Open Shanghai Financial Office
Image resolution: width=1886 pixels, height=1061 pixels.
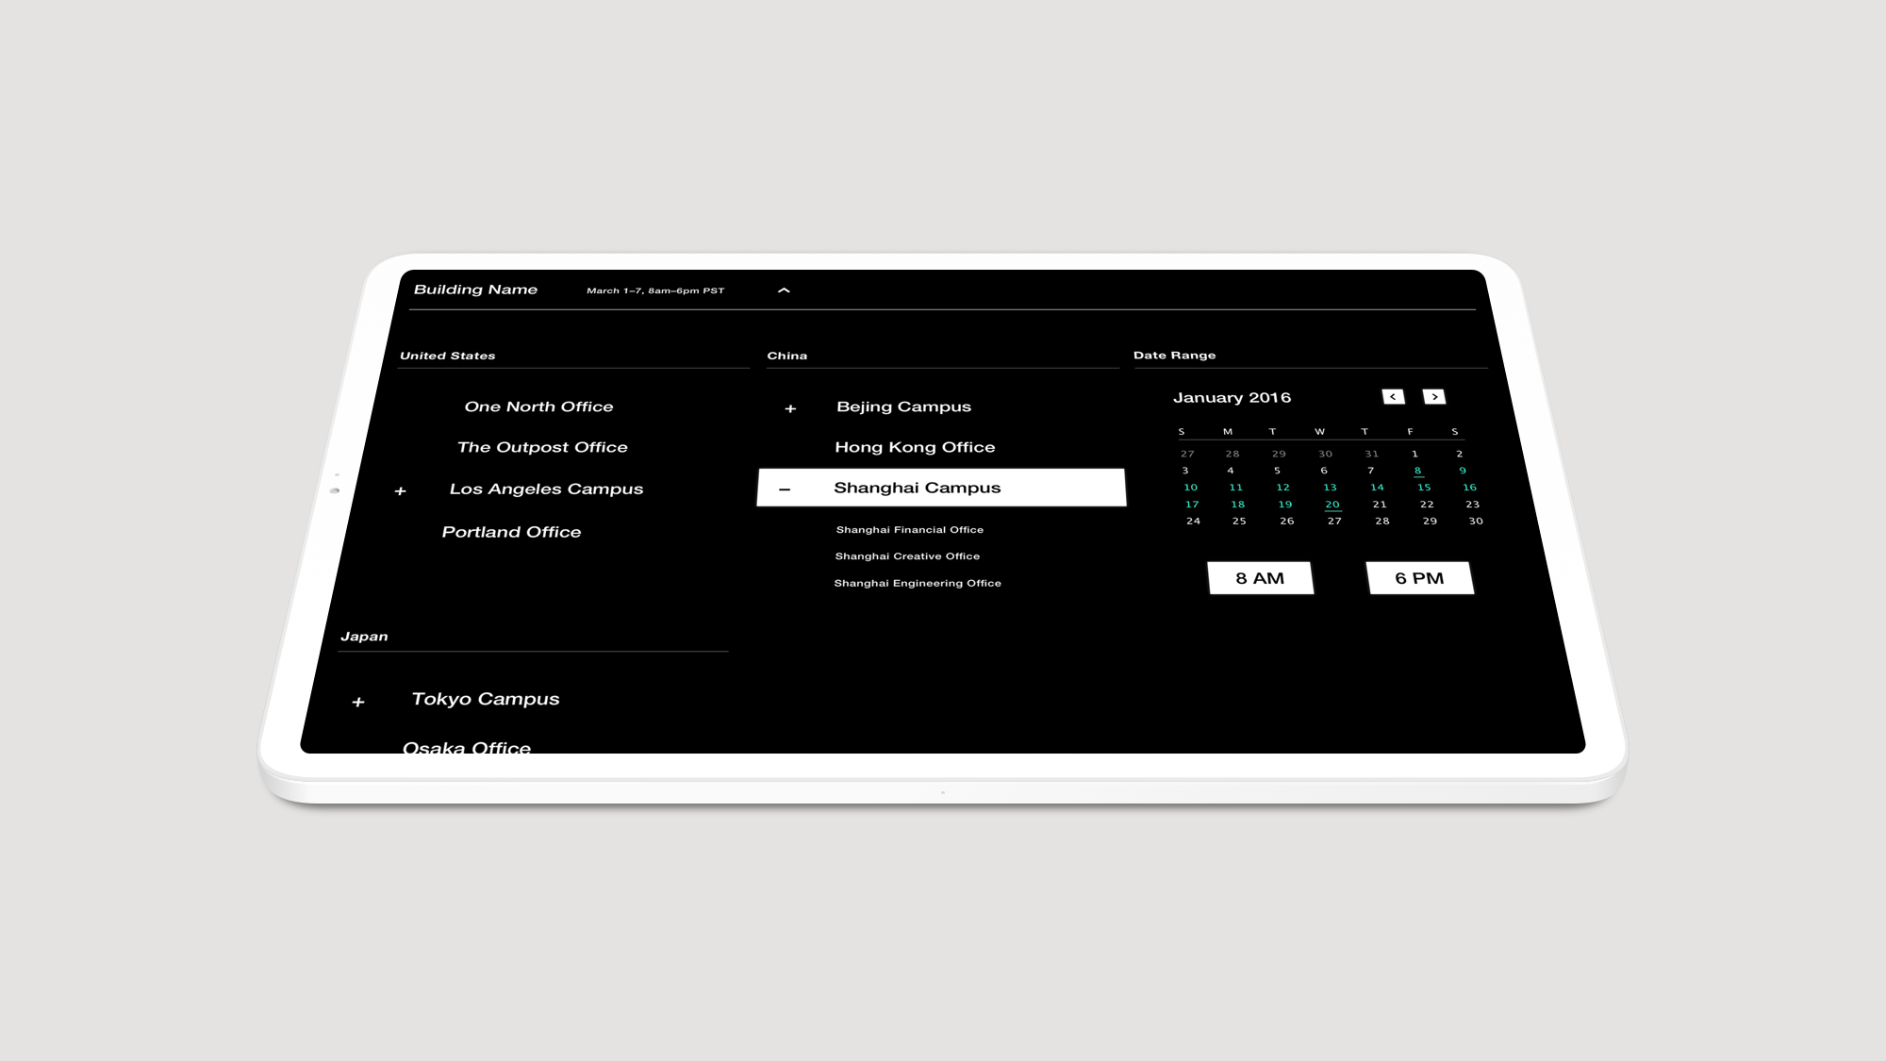pos(909,530)
